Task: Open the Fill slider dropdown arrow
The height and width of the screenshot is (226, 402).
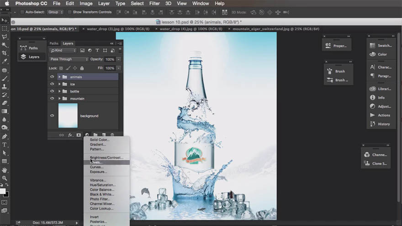Action: tap(119, 68)
